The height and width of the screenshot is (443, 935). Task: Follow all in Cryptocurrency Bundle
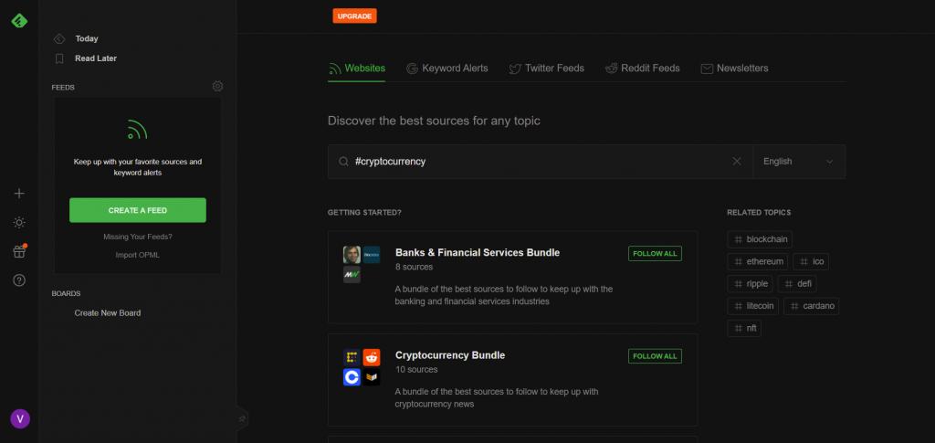655,356
